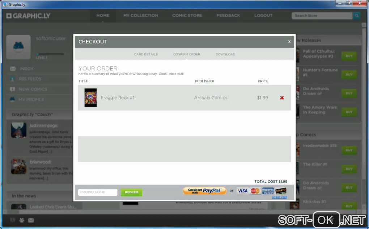Click the friends icon in the bottom bar

(22, 220)
